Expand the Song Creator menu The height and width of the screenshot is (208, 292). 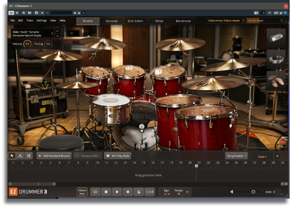[237, 156]
